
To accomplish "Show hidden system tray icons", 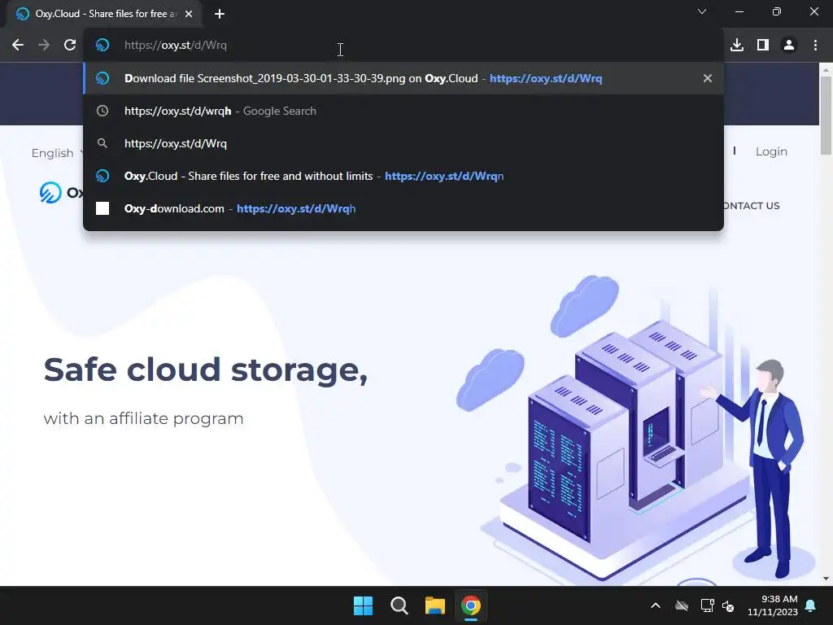I will click(656, 605).
